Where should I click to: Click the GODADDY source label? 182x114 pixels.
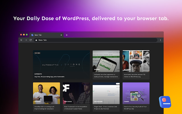[97, 70]
